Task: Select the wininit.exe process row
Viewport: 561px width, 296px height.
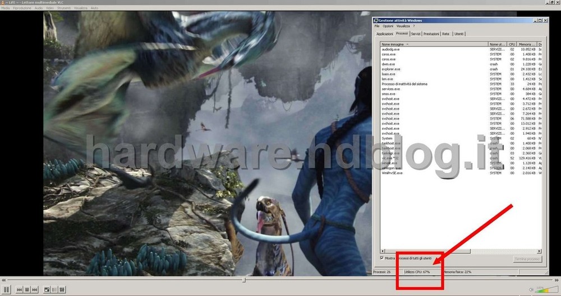Action: (x=461, y=163)
